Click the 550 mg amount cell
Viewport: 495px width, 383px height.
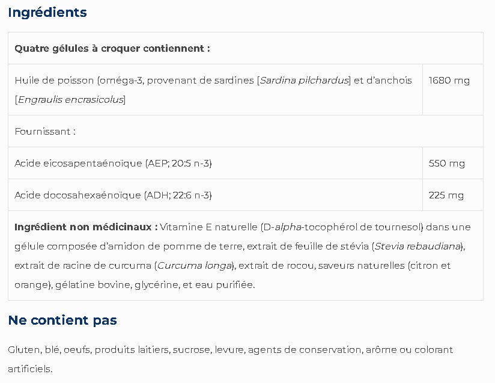(x=446, y=164)
